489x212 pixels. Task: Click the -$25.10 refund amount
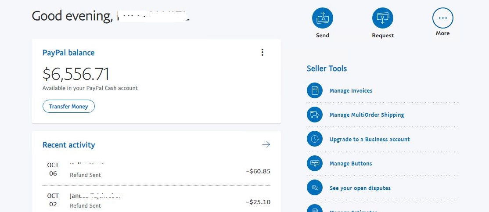(258, 202)
